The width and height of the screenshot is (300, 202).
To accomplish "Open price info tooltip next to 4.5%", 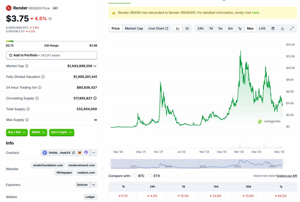I will 50,19.
